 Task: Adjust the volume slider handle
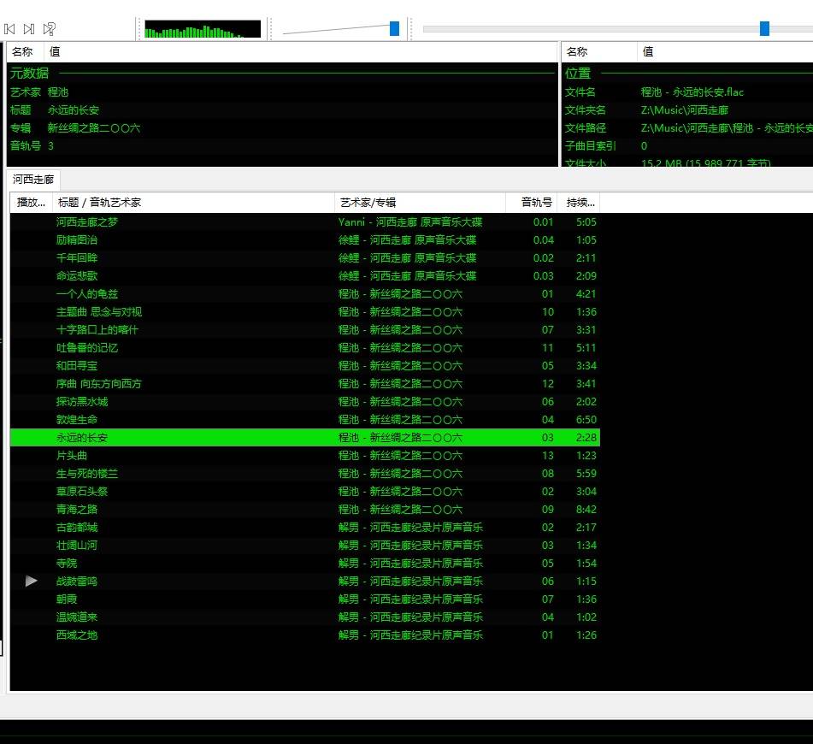pyautogui.click(x=395, y=28)
